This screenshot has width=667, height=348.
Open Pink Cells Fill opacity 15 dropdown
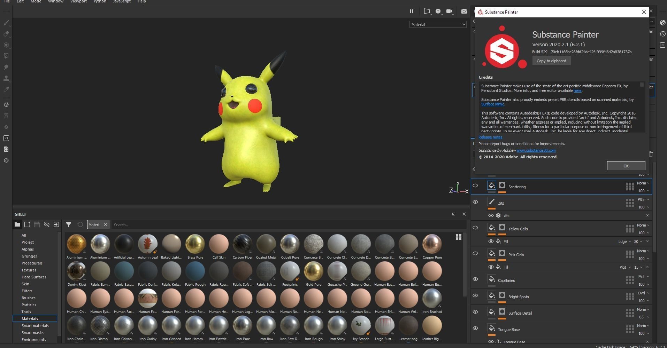(x=638, y=267)
